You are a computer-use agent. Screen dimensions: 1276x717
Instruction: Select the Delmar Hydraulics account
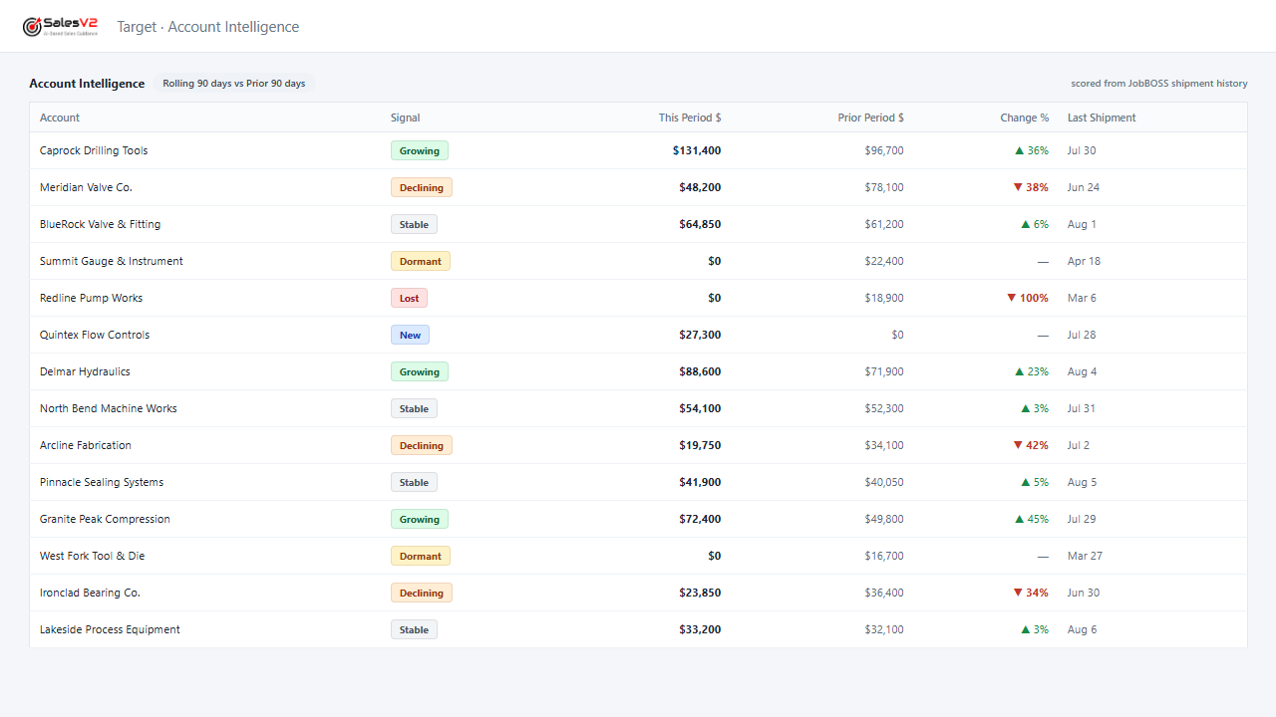85,371
